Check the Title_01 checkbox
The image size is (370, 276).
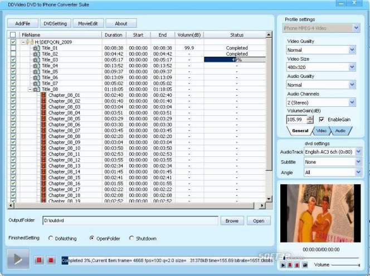13,48
